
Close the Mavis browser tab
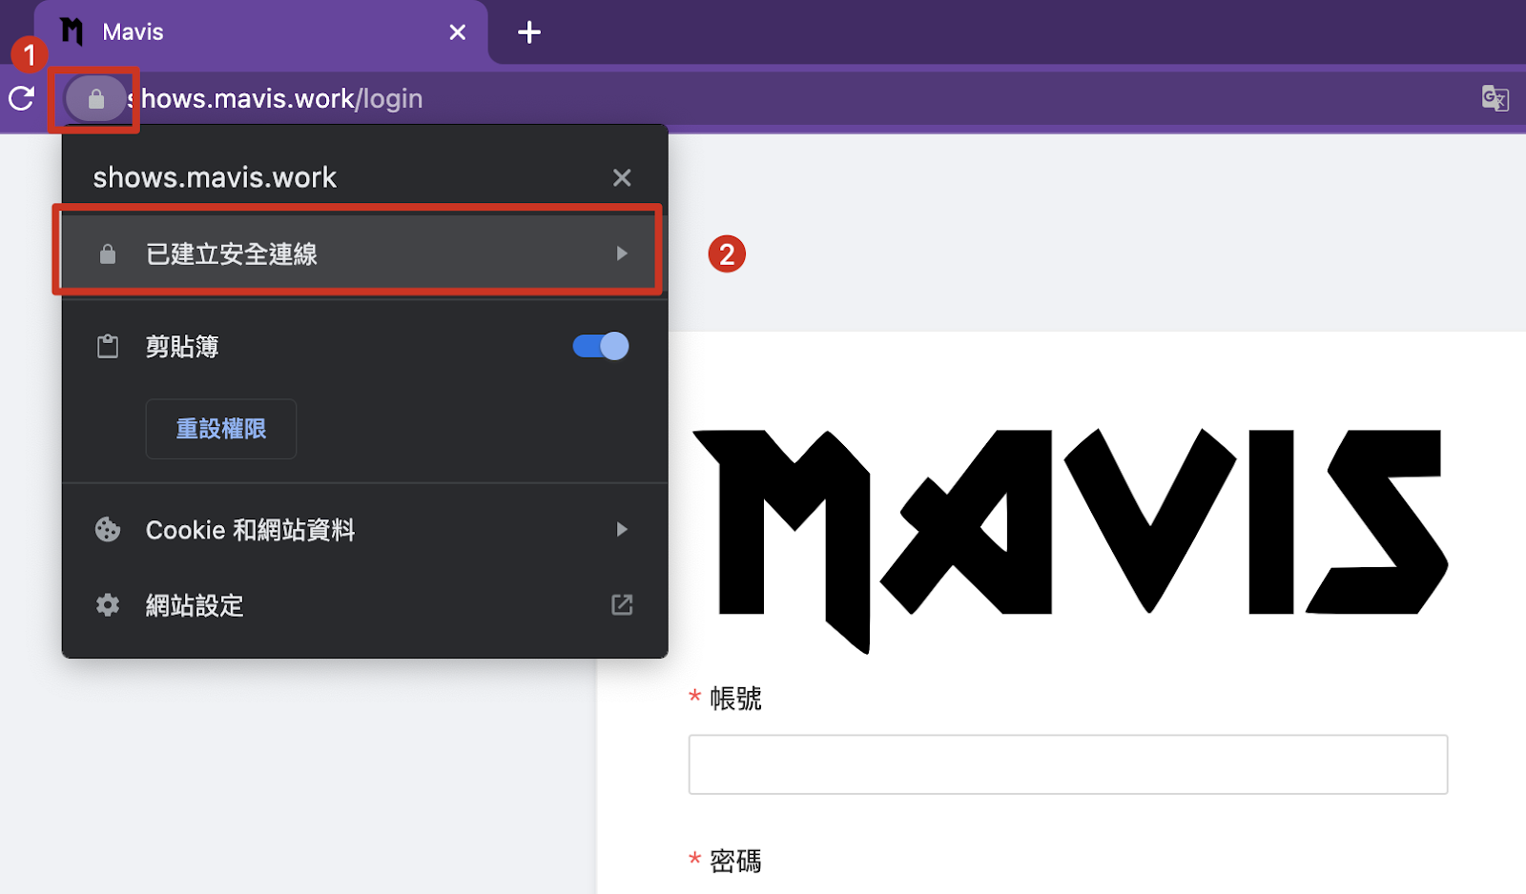tap(458, 32)
